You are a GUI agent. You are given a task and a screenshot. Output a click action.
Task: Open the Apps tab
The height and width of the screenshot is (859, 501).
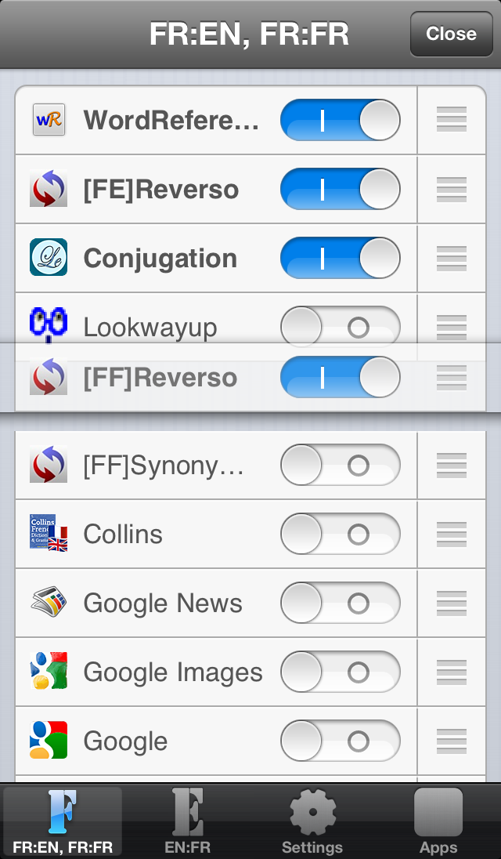coord(438,821)
